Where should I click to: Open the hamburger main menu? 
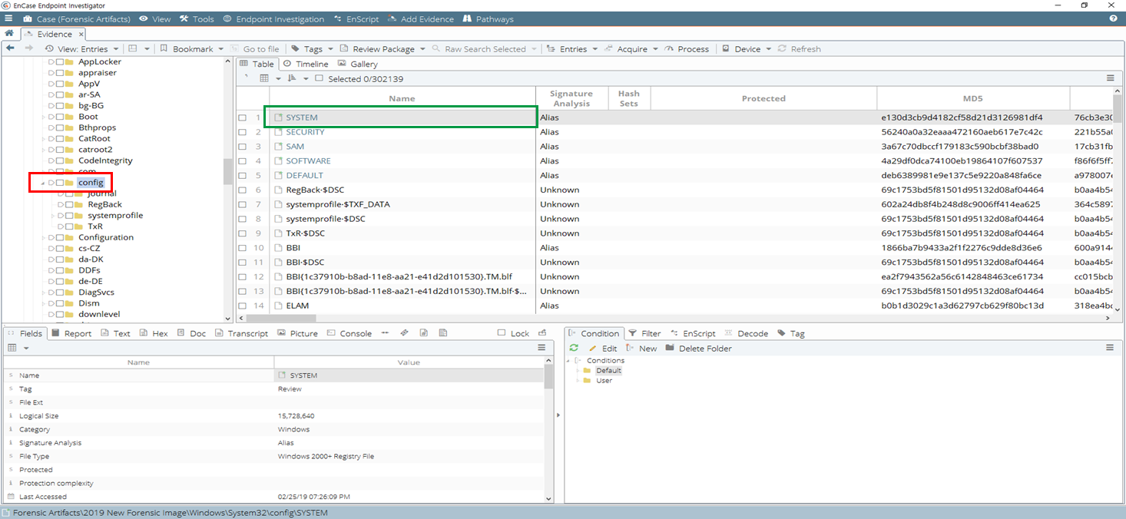[8, 18]
